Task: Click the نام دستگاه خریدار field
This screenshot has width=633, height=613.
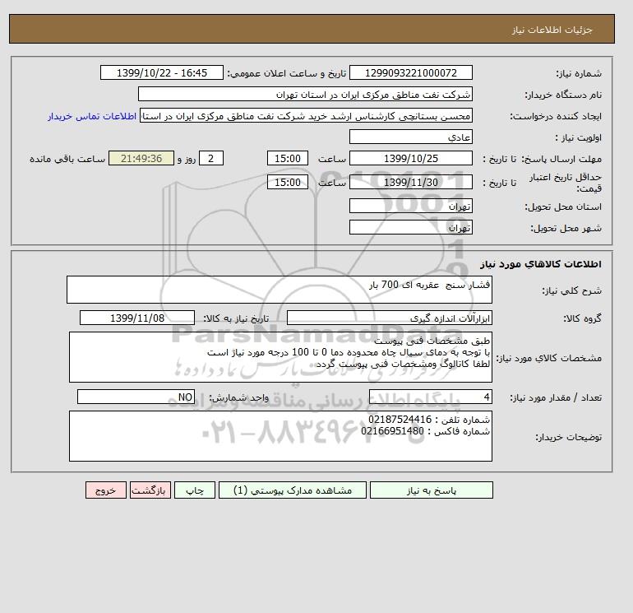Action: tap(305, 94)
